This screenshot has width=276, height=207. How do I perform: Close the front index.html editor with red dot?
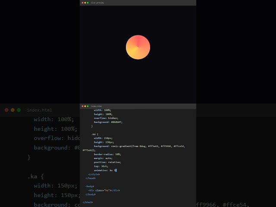pyautogui.click(x=82, y=107)
